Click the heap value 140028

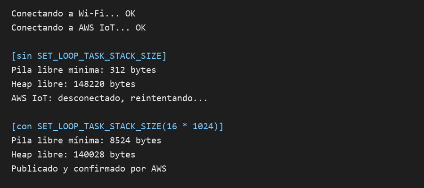[89, 155]
